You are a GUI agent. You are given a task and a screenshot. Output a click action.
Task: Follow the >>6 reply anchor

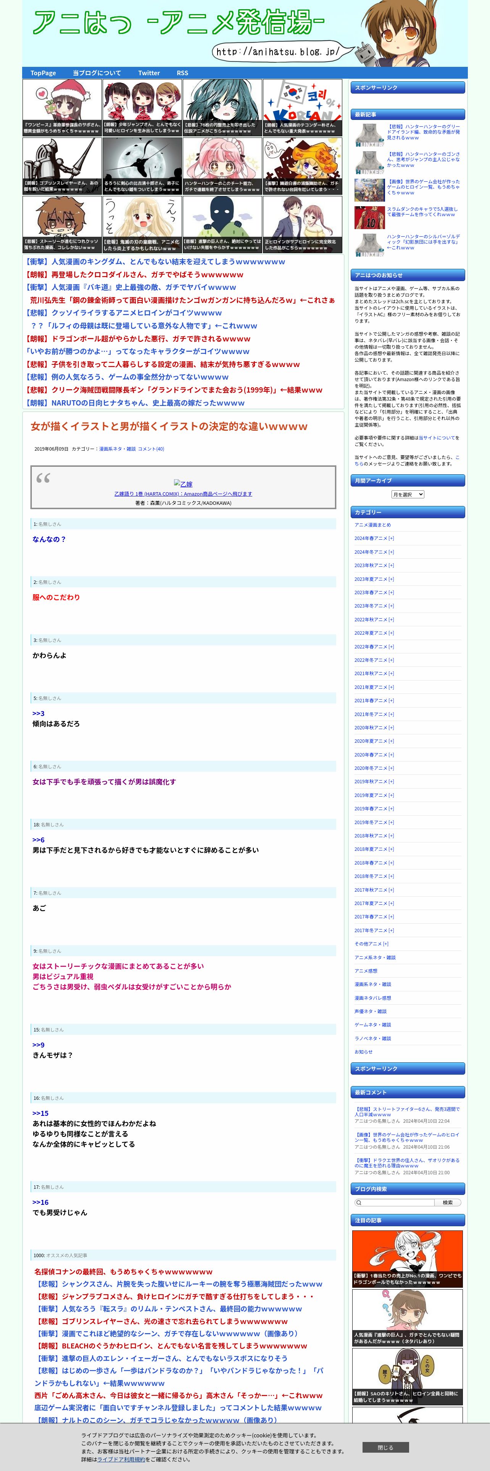pos(38,840)
